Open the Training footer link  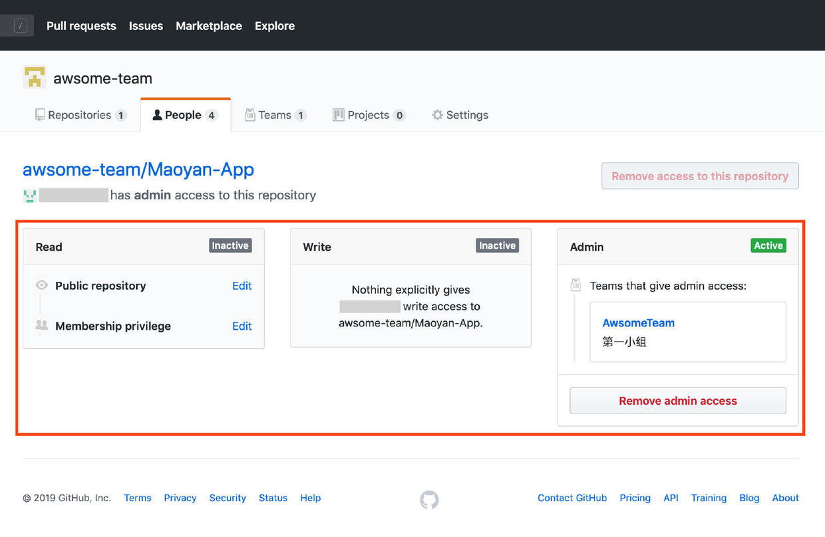tap(709, 498)
